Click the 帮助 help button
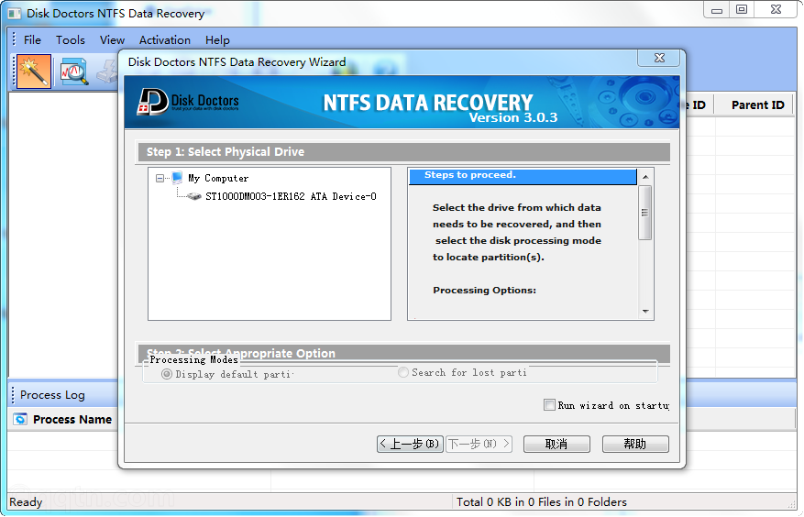The image size is (804, 517). pos(634,444)
